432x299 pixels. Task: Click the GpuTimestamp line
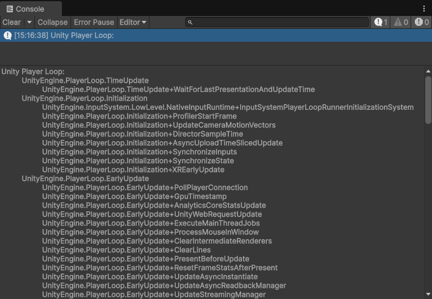(x=134, y=196)
